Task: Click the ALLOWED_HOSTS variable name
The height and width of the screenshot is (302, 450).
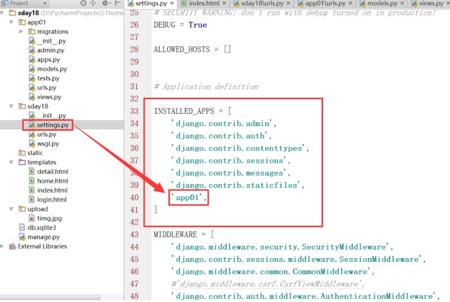Action: (x=181, y=50)
